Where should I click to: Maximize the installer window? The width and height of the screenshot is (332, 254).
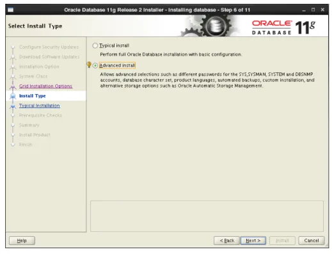click(x=313, y=10)
